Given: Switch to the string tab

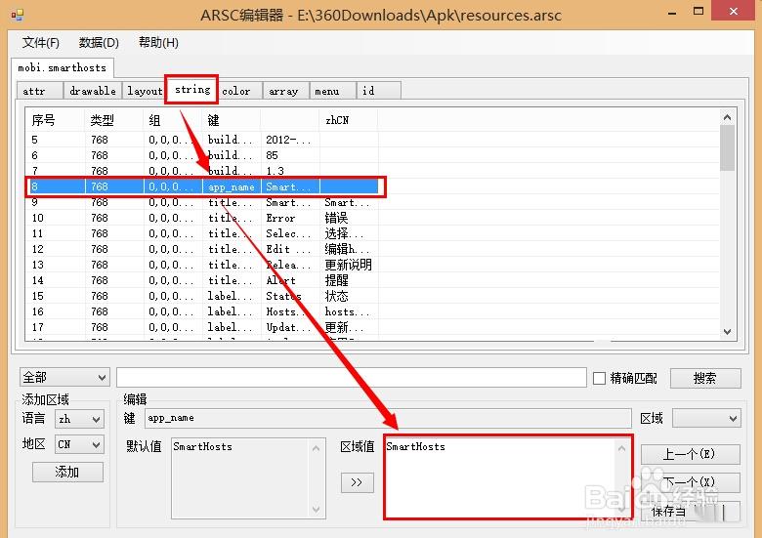Looking at the screenshot, I should pyautogui.click(x=191, y=90).
